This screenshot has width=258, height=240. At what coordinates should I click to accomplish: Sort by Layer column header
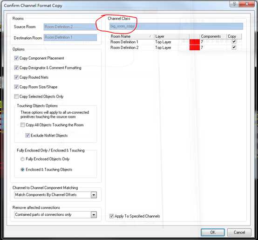172,36
